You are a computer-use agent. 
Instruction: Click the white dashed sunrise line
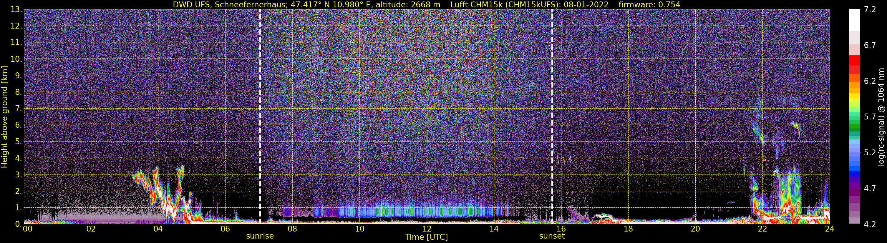pos(260,116)
